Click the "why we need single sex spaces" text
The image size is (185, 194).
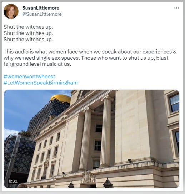41,58
